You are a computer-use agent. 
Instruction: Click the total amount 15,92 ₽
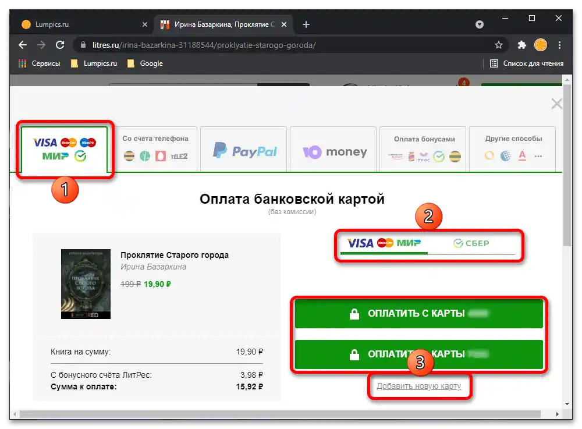(x=250, y=387)
